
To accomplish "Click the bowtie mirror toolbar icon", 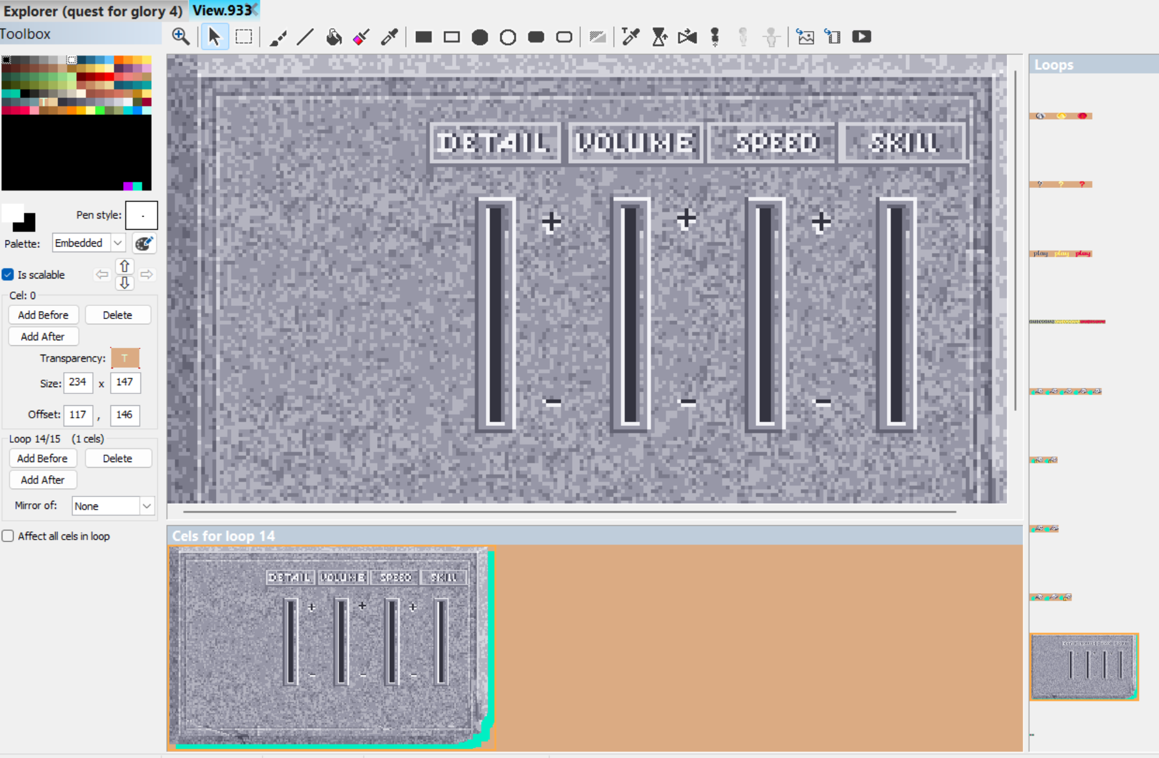I will pyautogui.click(x=687, y=37).
